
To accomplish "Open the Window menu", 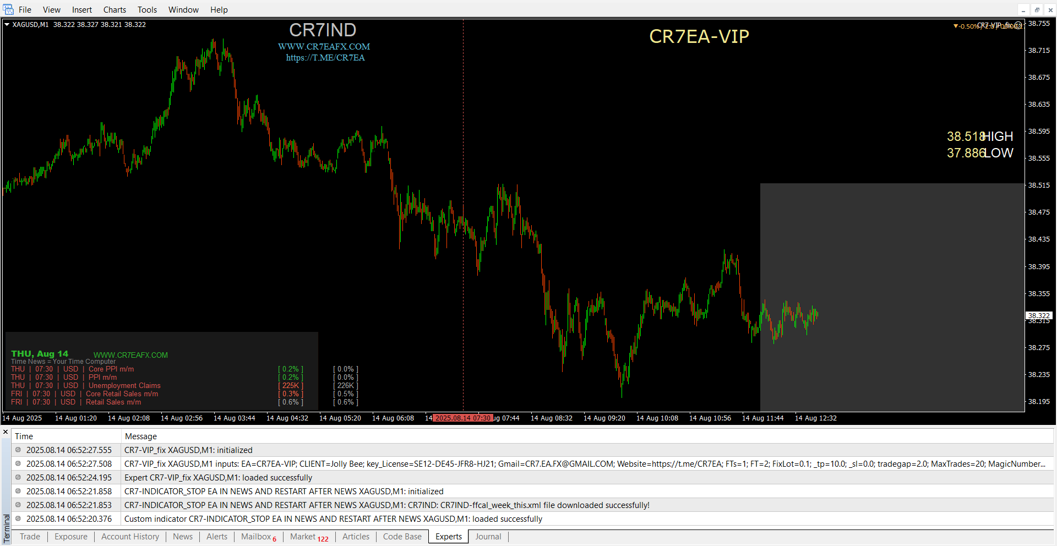I will tap(183, 10).
